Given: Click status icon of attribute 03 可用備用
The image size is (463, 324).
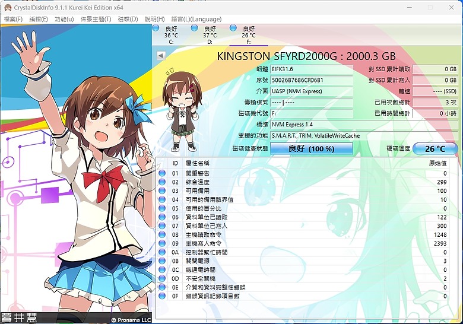Looking at the screenshot, I should 162,190.
